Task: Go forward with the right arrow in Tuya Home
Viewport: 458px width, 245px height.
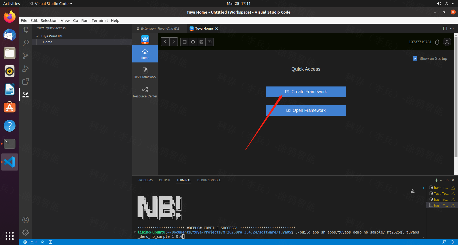Action: [x=174, y=42]
